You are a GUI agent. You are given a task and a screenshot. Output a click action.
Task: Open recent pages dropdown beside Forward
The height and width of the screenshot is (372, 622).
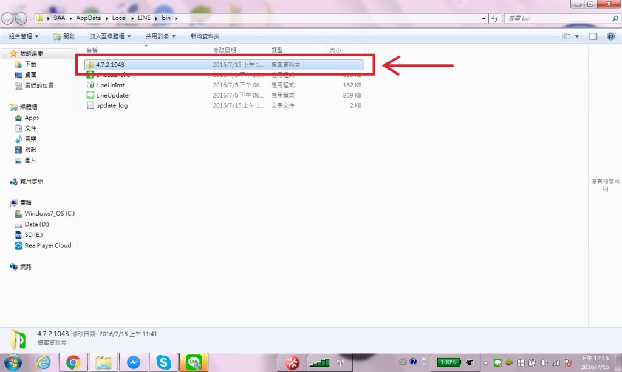coord(30,18)
